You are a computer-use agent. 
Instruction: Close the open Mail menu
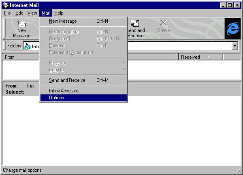click(45, 13)
